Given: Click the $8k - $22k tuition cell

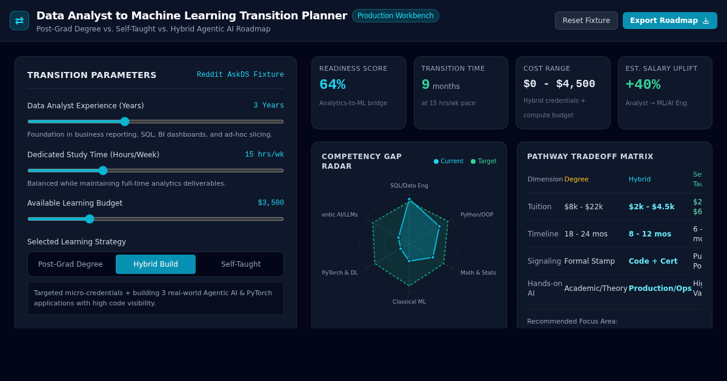Looking at the screenshot, I should coord(583,207).
